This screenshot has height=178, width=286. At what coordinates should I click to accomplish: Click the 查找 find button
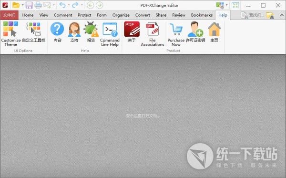point(252,15)
